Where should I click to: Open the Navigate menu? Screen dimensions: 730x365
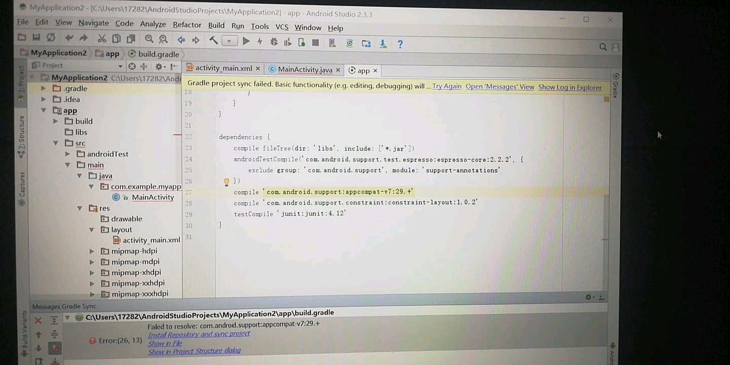pyautogui.click(x=93, y=23)
